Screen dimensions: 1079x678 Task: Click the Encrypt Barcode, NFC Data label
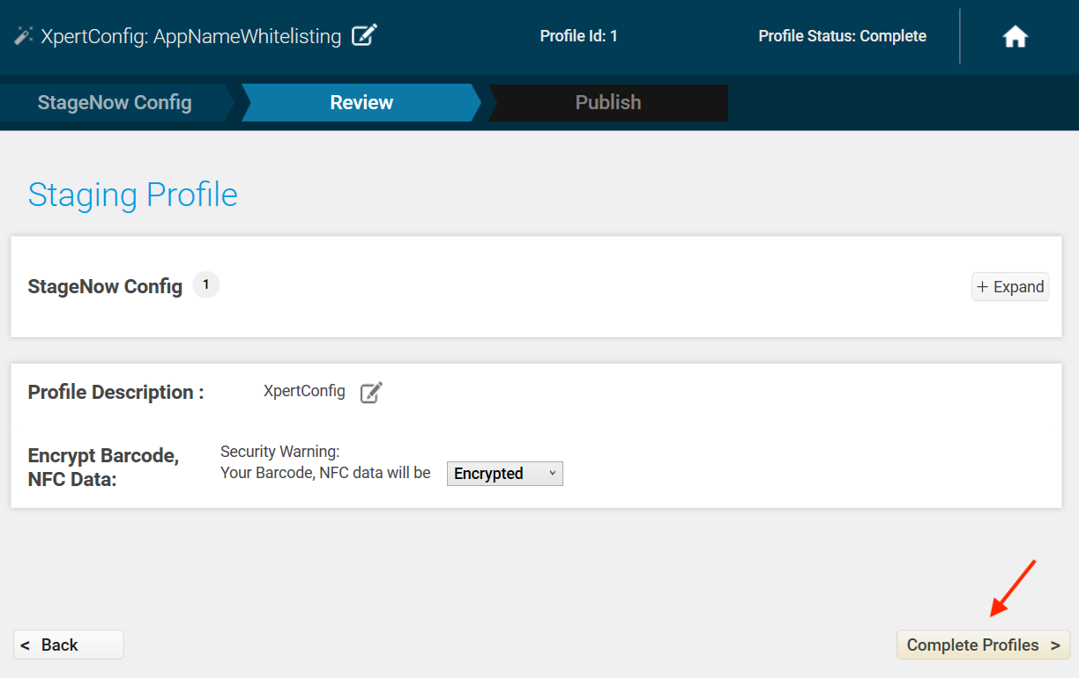pyautogui.click(x=103, y=468)
